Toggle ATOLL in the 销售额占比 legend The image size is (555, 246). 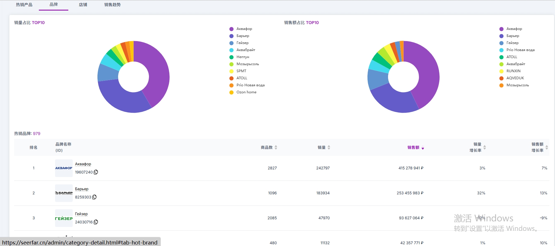pyautogui.click(x=508, y=57)
